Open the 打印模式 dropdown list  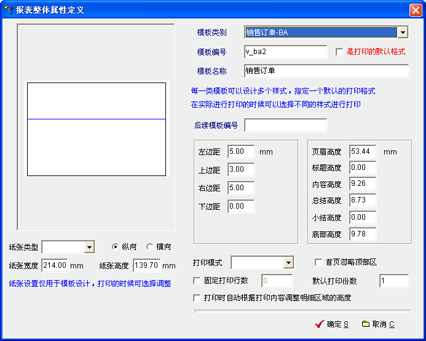[288, 263]
